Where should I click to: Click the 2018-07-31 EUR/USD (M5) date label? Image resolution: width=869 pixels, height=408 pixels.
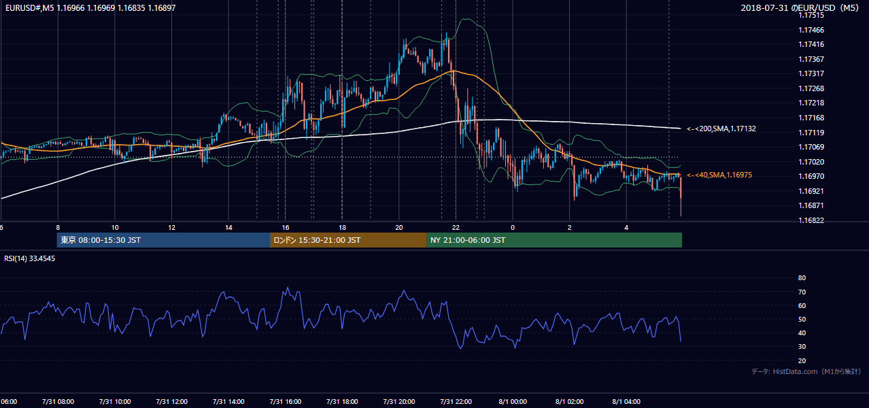pyautogui.click(x=801, y=7)
